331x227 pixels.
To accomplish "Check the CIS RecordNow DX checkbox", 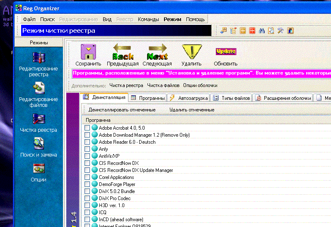I will 87,163.
